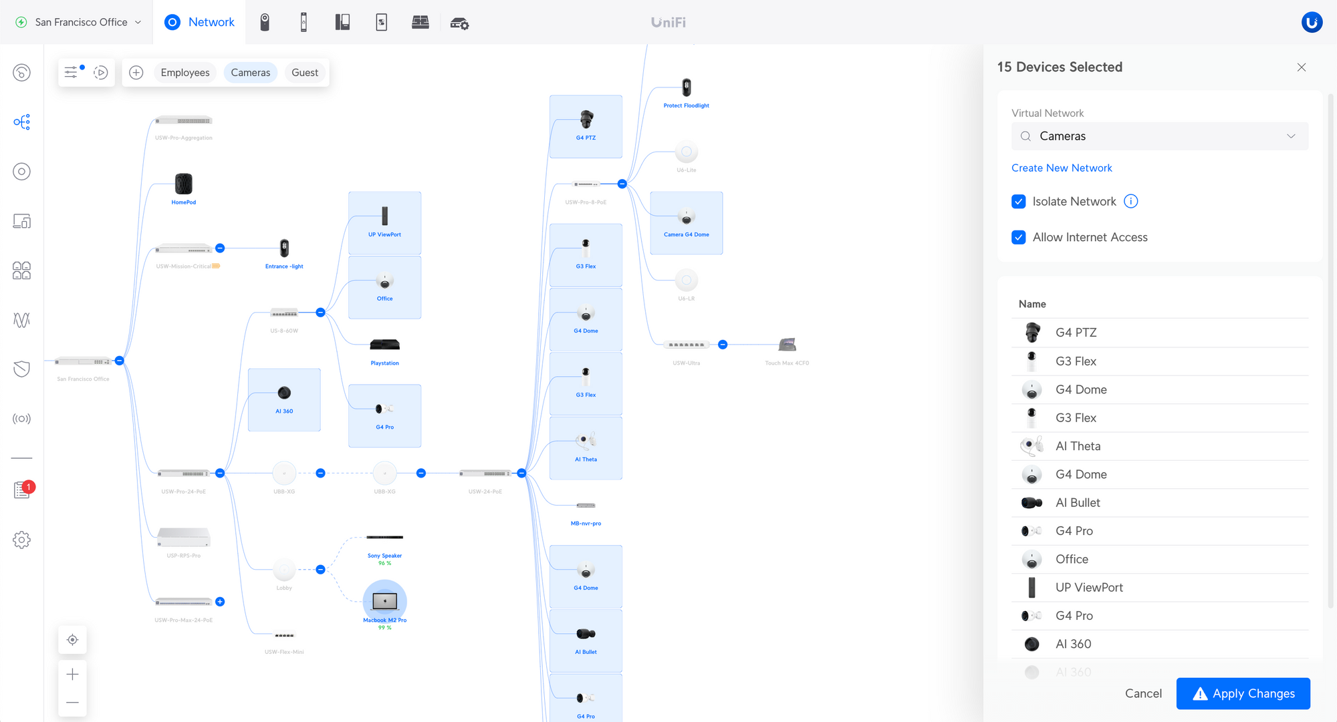Open the console settings icon with gear
This screenshot has width=1337, height=722.
(460, 23)
